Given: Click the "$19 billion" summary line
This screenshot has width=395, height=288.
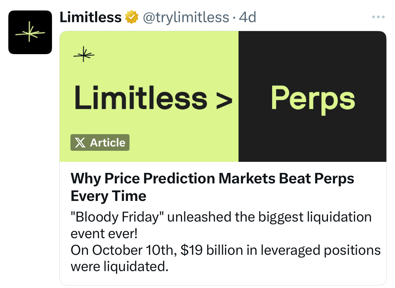Looking at the screenshot, I should 225,250.
